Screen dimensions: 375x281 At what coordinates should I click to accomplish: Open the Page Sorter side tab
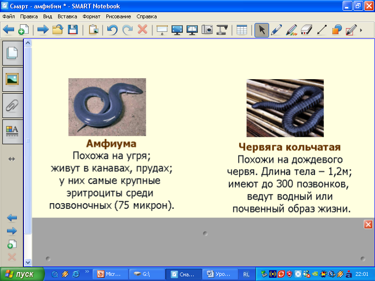[x=13, y=53]
